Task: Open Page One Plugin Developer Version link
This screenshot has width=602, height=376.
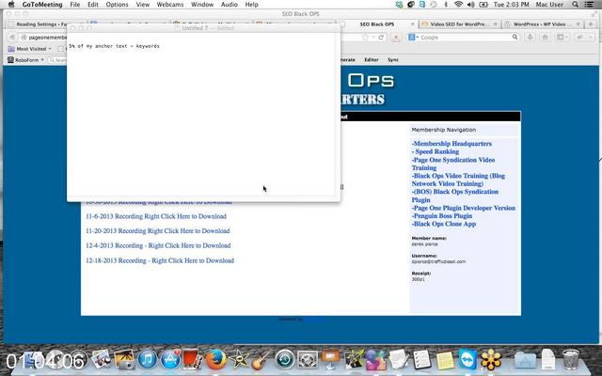Action: pyautogui.click(x=464, y=208)
